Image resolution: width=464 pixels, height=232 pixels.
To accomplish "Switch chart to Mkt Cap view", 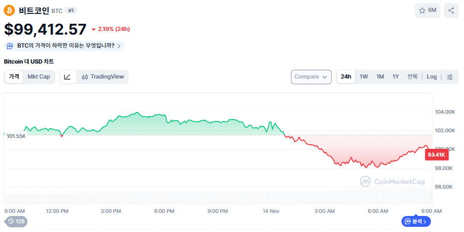I will pos(39,77).
